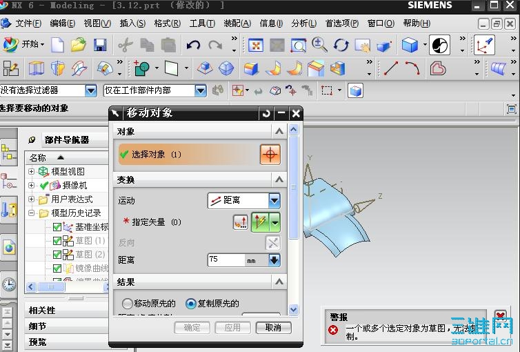Image resolution: width=520 pixels, height=352 pixels.
Task: Select the 移动原先的 radio button
Action: (x=127, y=303)
